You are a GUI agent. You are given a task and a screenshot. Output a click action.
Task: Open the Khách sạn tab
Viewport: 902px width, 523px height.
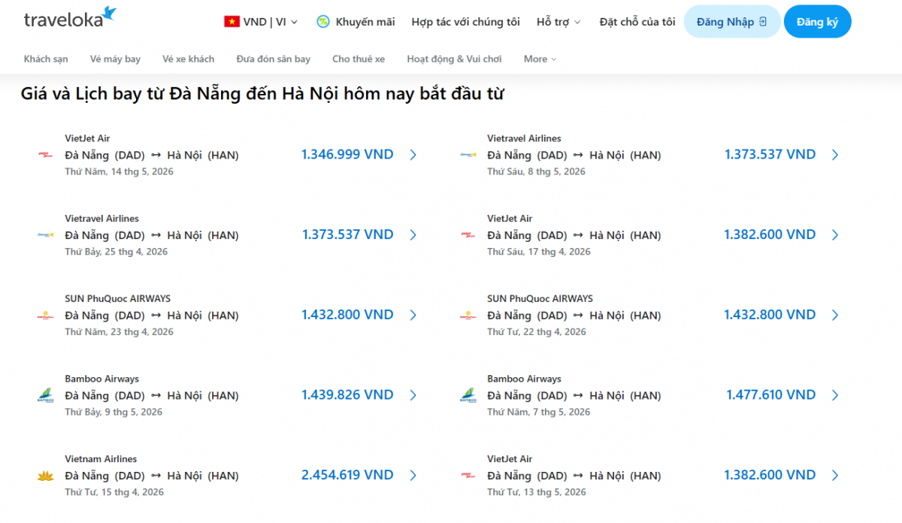tap(45, 59)
